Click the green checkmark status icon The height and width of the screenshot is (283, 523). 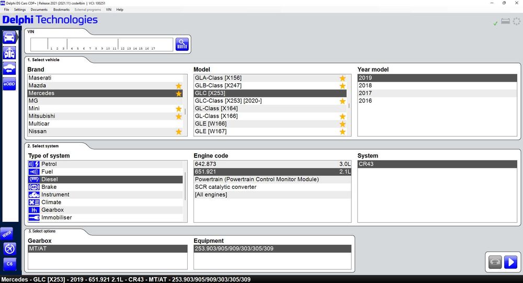[x=495, y=23]
